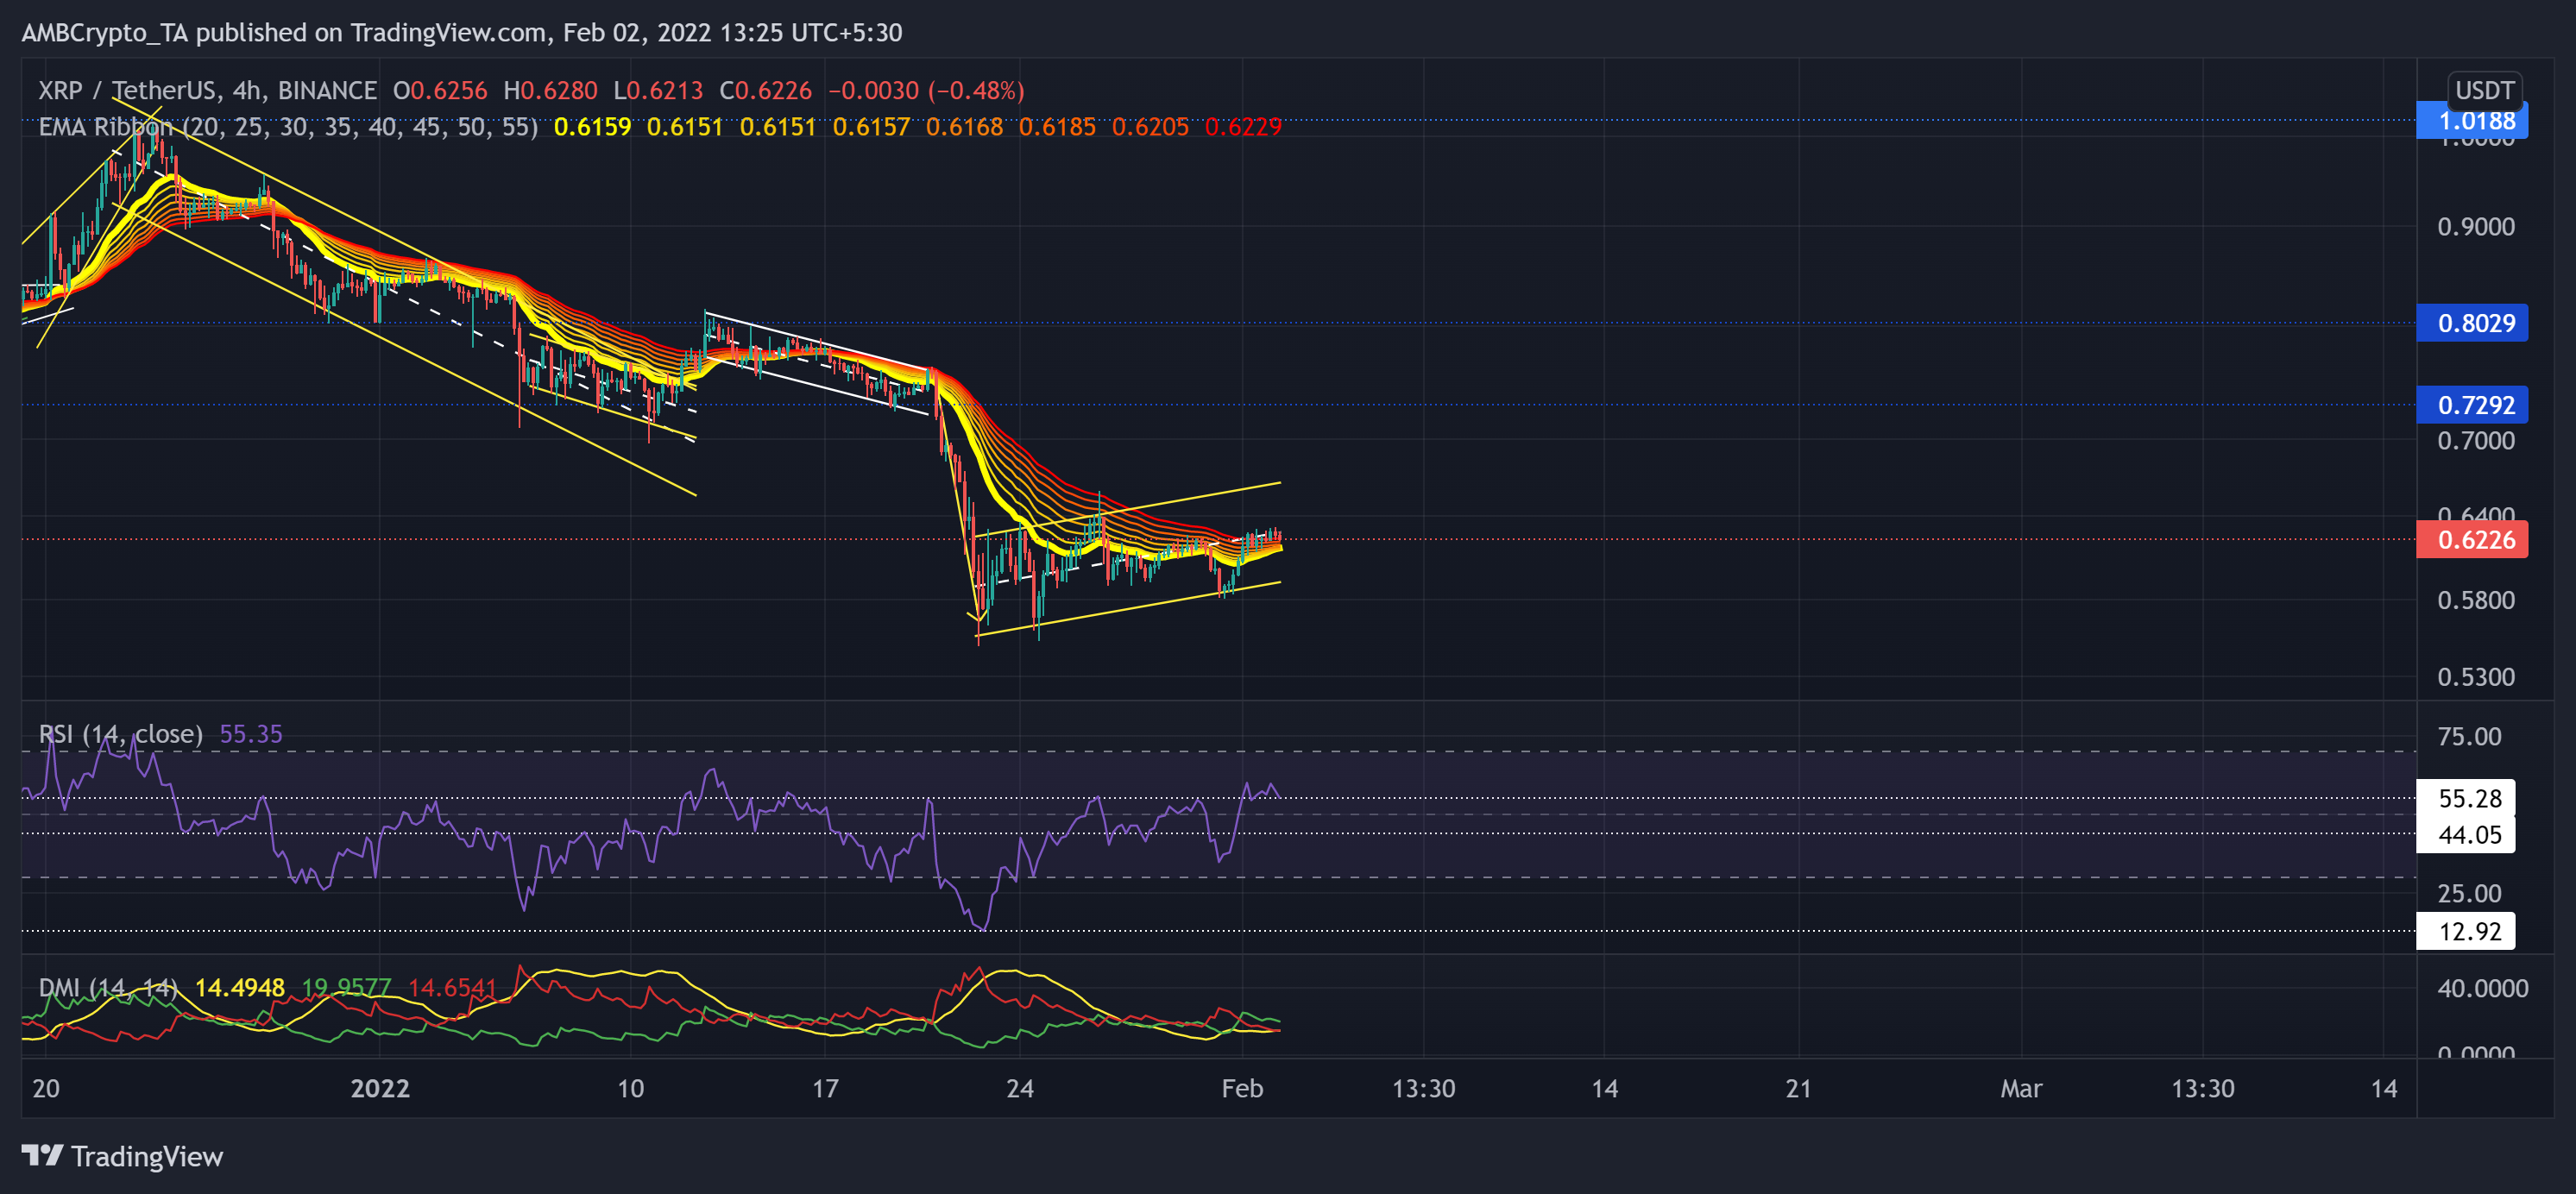Click the DMI value 14.6541 in red
2576x1194 pixels.
tap(453, 988)
